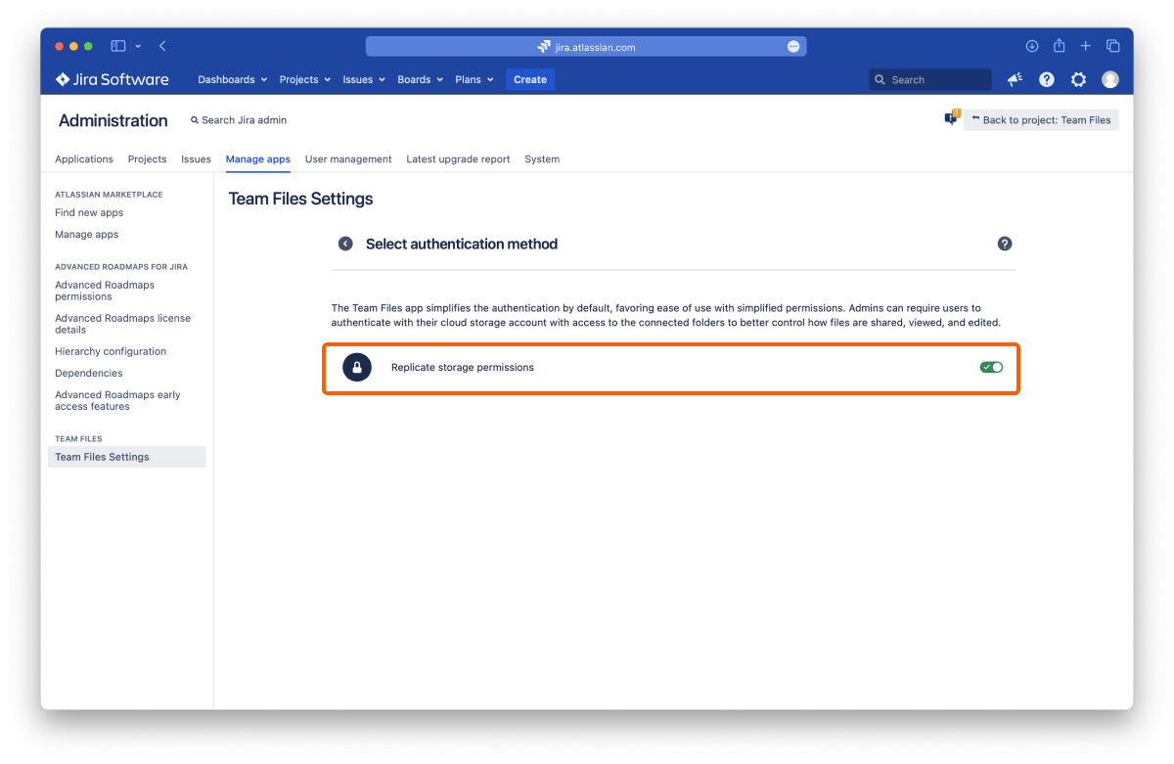This screenshot has height=764, width=1174.
Task: Open the page options ellipsis in address bar
Action: 793,46
